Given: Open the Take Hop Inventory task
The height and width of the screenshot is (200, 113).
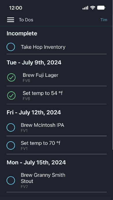Looking at the screenshot, I should pos(43,47).
